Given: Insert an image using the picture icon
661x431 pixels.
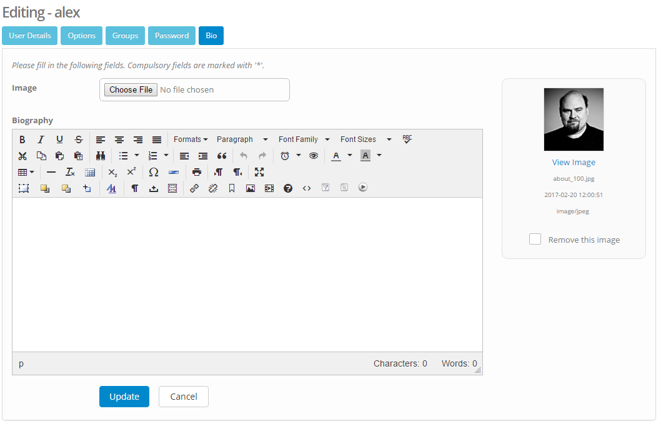Looking at the screenshot, I should tap(251, 188).
